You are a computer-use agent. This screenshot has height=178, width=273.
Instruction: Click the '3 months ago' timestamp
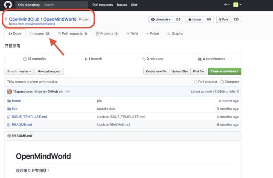coord(228,109)
